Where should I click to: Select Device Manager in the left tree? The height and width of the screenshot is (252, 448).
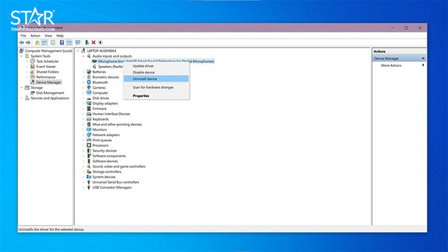click(x=48, y=82)
